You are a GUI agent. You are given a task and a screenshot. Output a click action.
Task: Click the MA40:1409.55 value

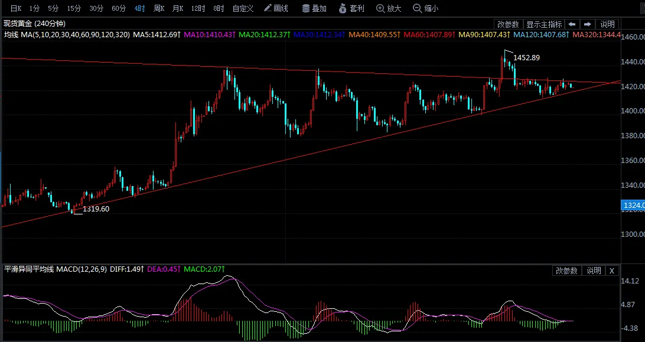[374, 35]
